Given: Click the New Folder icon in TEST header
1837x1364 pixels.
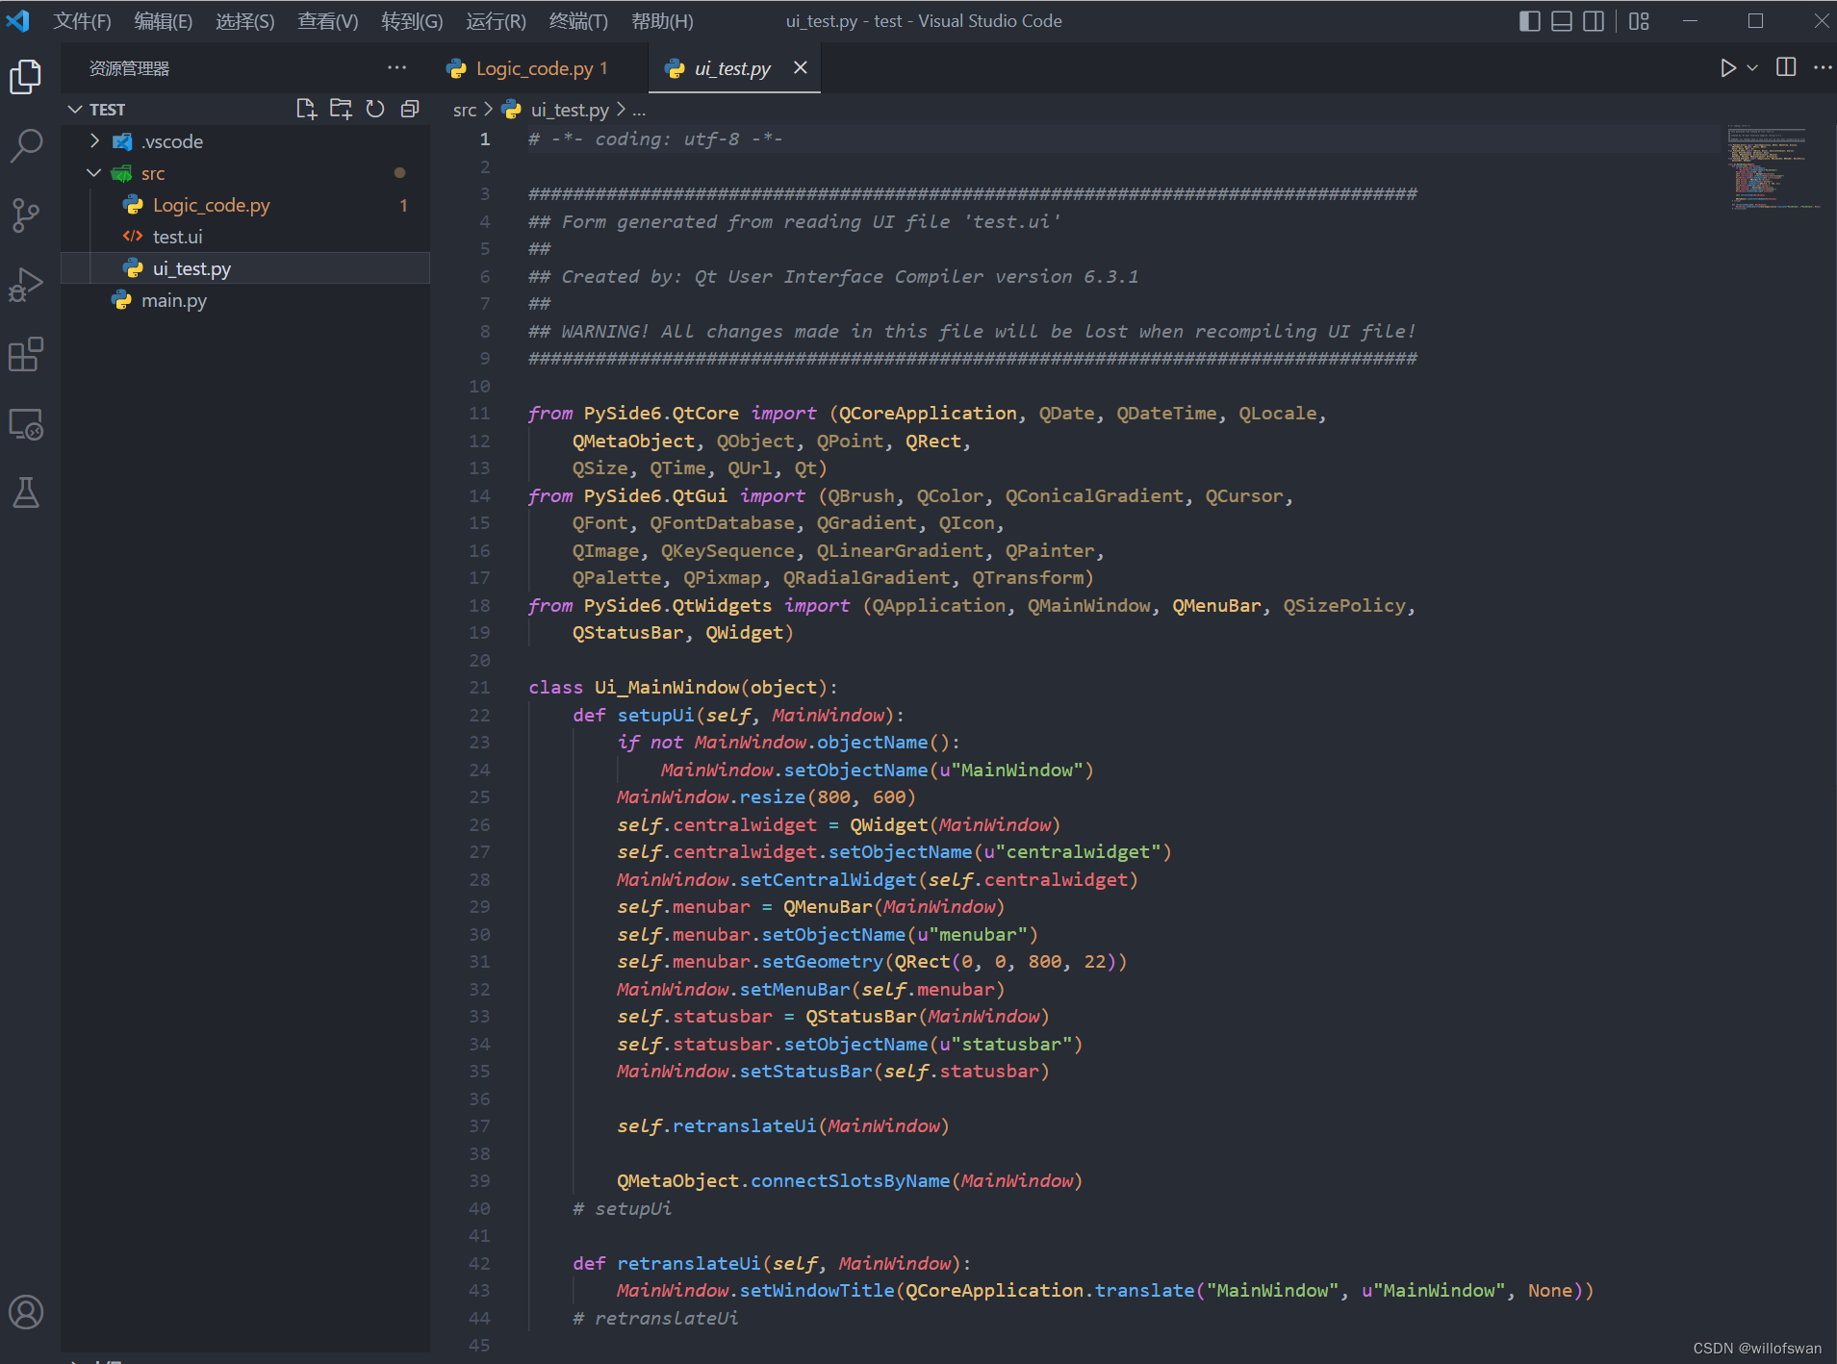Looking at the screenshot, I should (x=341, y=109).
